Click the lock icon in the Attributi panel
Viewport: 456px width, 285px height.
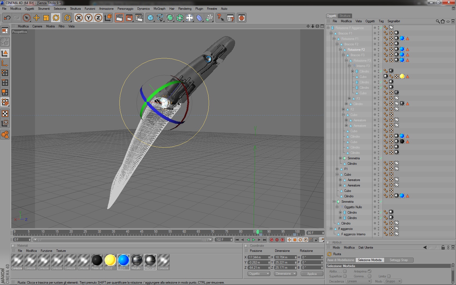coord(443,248)
